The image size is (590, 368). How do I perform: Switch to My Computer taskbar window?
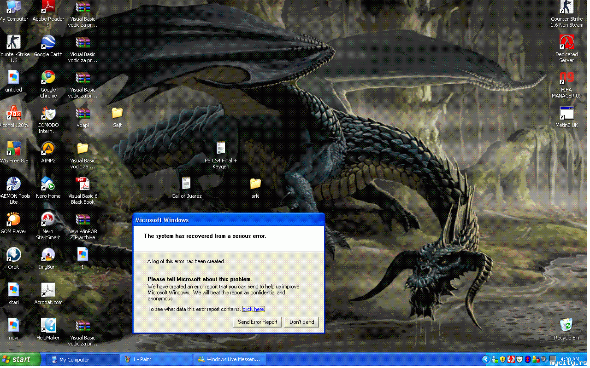click(83, 360)
